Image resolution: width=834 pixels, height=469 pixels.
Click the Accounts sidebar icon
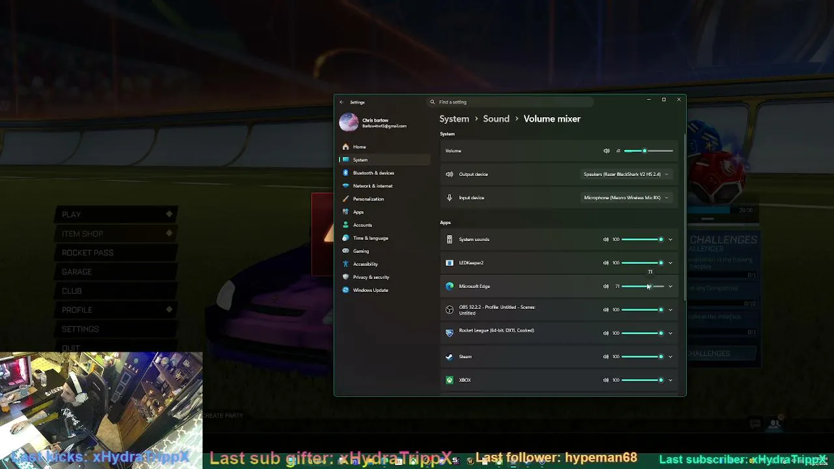click(x=346, y=225)
